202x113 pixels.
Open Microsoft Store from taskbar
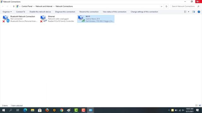point(40,110)
